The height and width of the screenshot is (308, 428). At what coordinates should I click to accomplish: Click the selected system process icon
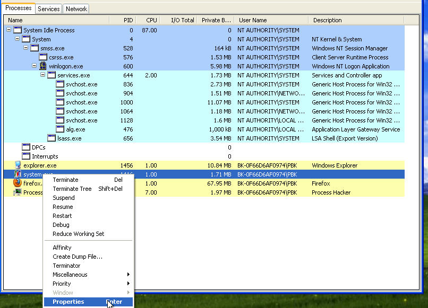[x=18, y=174]
